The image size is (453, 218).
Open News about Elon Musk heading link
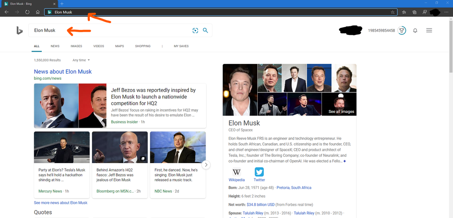[63, 72]
